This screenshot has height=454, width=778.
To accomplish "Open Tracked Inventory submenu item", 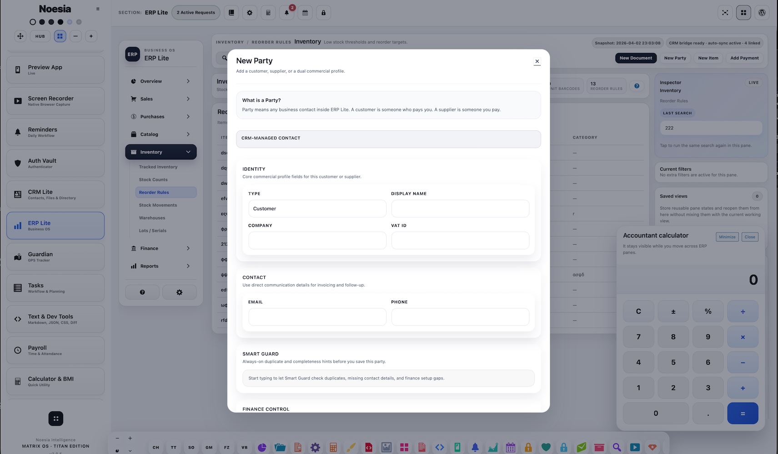I will [x=158, y=167].
